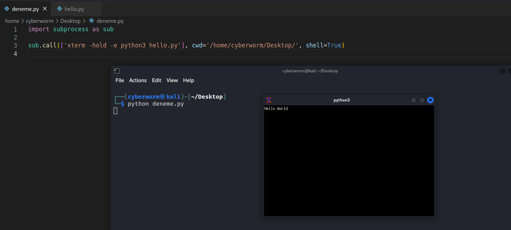Click the Python file icon in breadcrumb
Viewport: 511px width, 230px height.
click(x=92, y=21)
